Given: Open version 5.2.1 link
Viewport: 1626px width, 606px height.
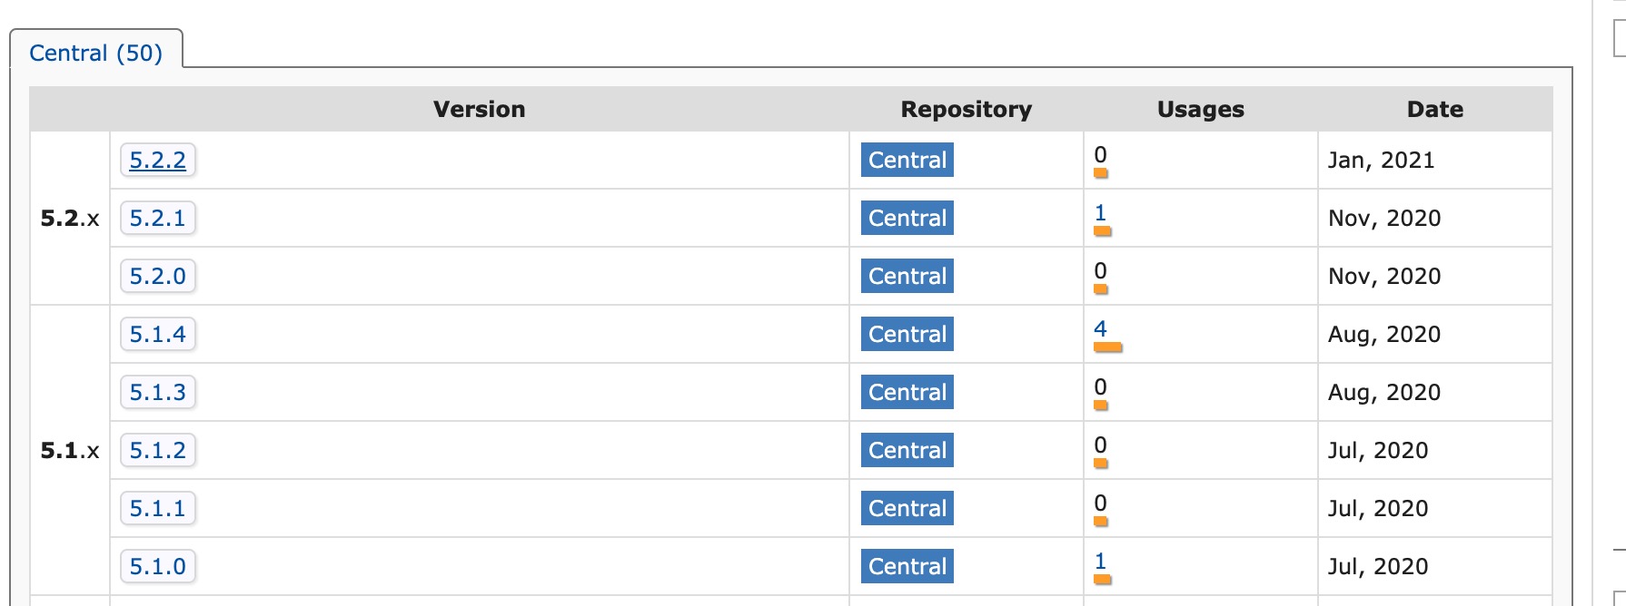Looking at the screenshot, I should point(157,219).
